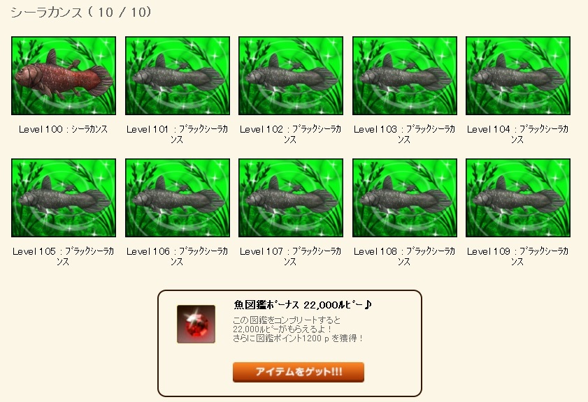Viewport: 588px width, 402px height.
Task: Open the Level 105 black coelacanth thumbnail
Action: pos(64,198)
